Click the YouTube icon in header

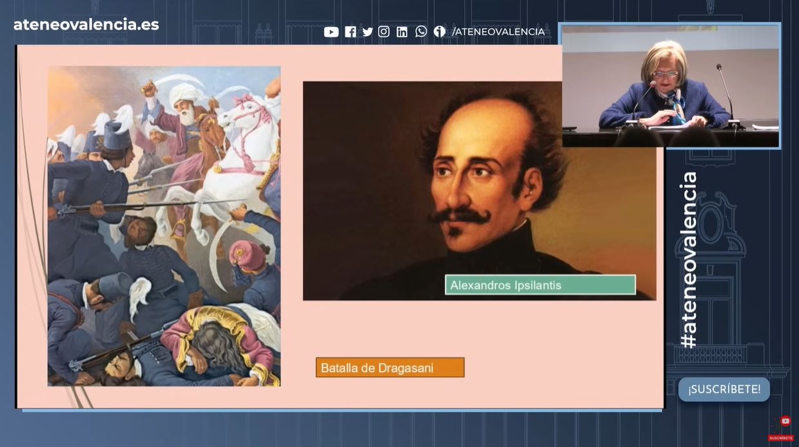pos(331,32)
